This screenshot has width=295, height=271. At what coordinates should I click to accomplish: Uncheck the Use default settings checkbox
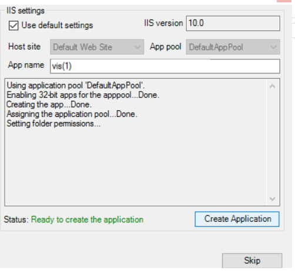click(x=14, y=26)
